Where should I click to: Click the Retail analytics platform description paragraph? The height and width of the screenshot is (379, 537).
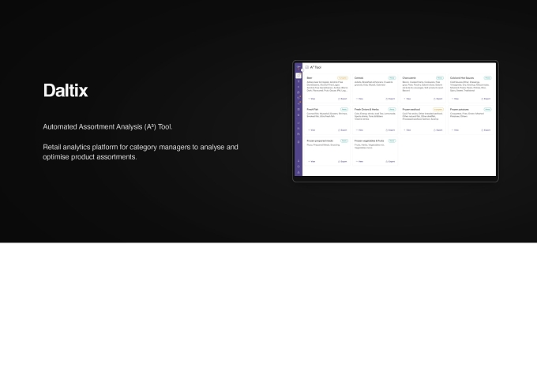(x=141, y=152)
